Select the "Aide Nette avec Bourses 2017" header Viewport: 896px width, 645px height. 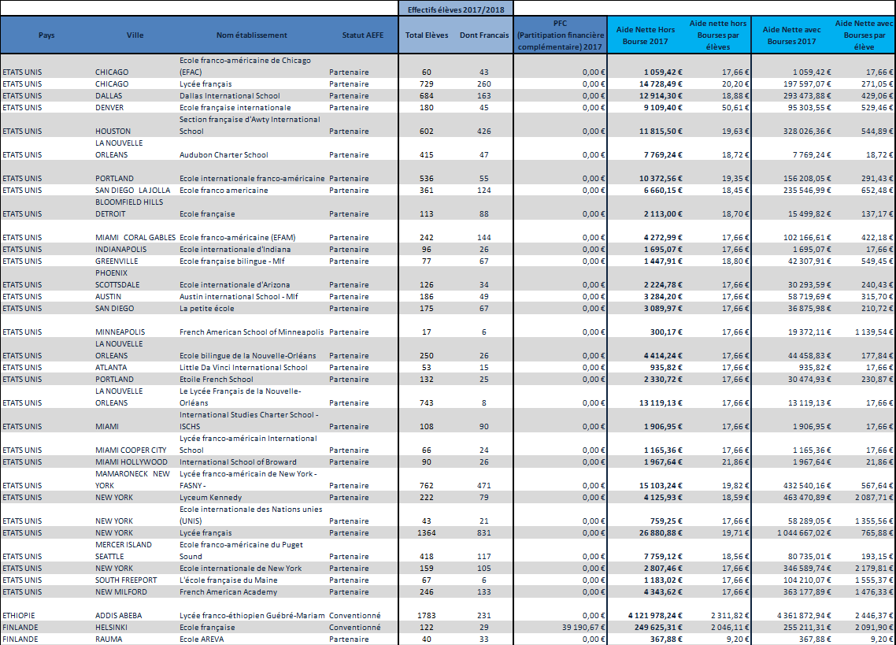(791, 35)
